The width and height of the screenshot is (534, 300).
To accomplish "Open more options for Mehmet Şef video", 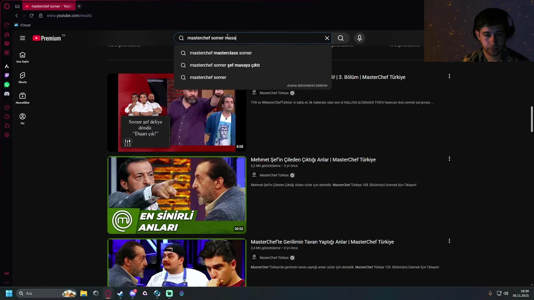I will click(449, 159).
